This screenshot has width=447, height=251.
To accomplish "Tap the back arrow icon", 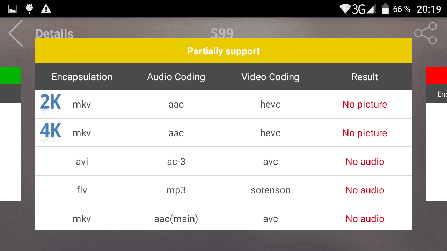I will [x=16, y=33].
